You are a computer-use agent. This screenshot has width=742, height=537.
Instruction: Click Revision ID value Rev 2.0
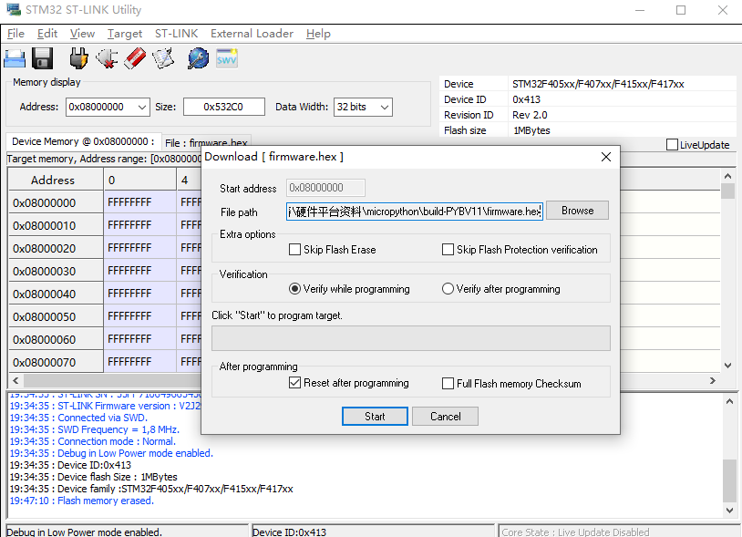(530, 115)
